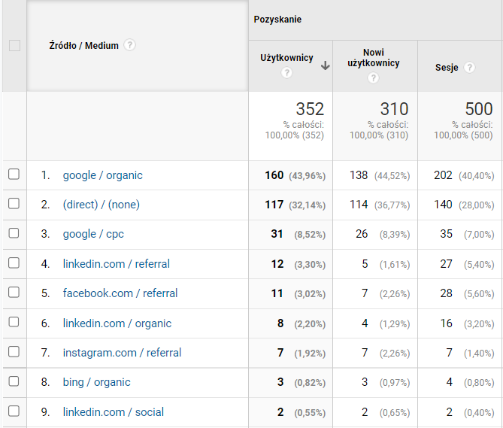Open the google / cpc link

pyautogui.click(x=93, y=234)
